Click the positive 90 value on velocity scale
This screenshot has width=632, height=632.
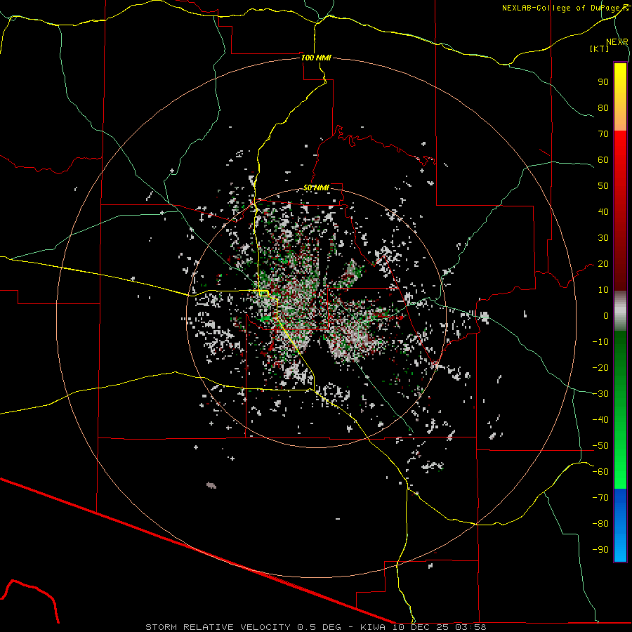(603, 82)
